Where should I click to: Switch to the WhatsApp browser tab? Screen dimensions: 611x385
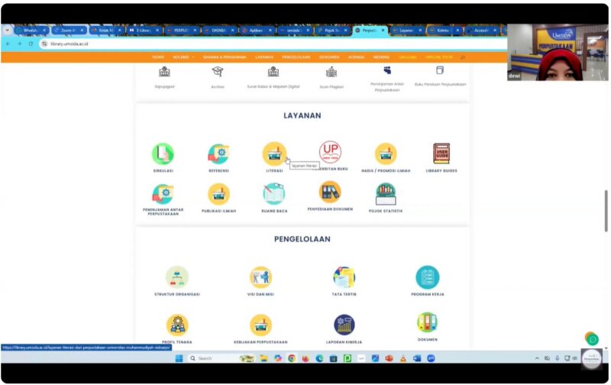click(29, 31)
